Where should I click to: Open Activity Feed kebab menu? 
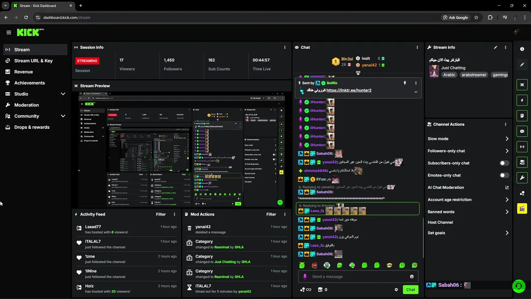pyautogui.click(x=174, y=214)
